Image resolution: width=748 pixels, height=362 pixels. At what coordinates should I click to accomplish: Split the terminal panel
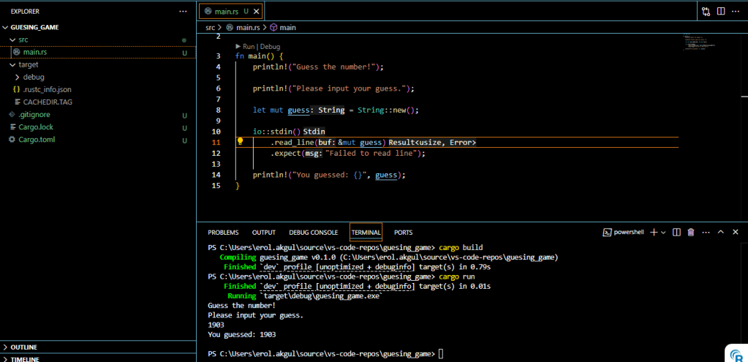coord(676,232)
